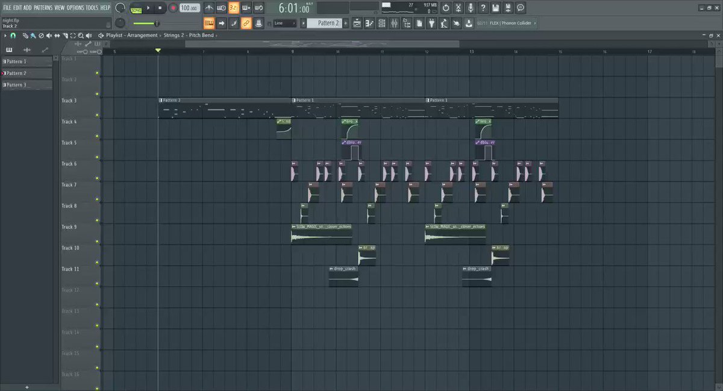This screenshot has width=723, height=391.
Task: Open the Playlist view icon
Action: [x=357, y=23]
